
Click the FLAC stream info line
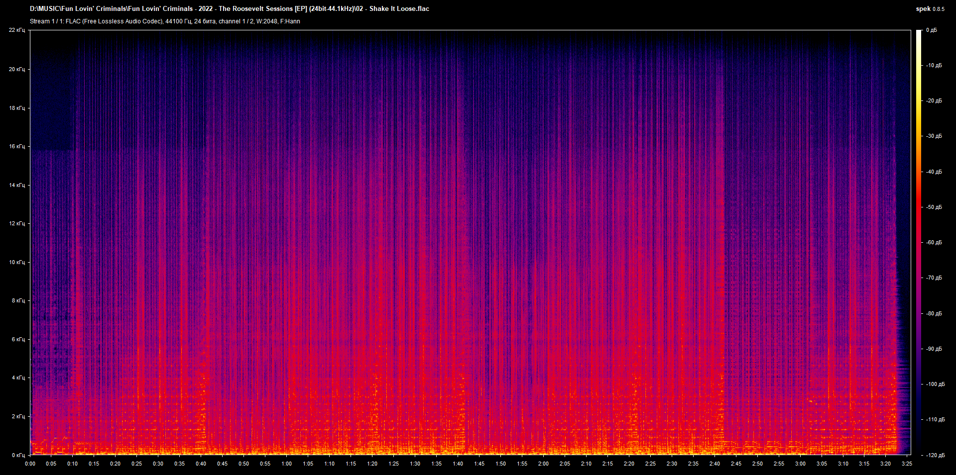[165, 21]
